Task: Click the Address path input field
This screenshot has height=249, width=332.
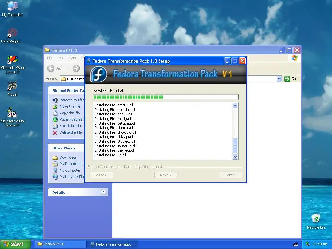Action: 73,79
